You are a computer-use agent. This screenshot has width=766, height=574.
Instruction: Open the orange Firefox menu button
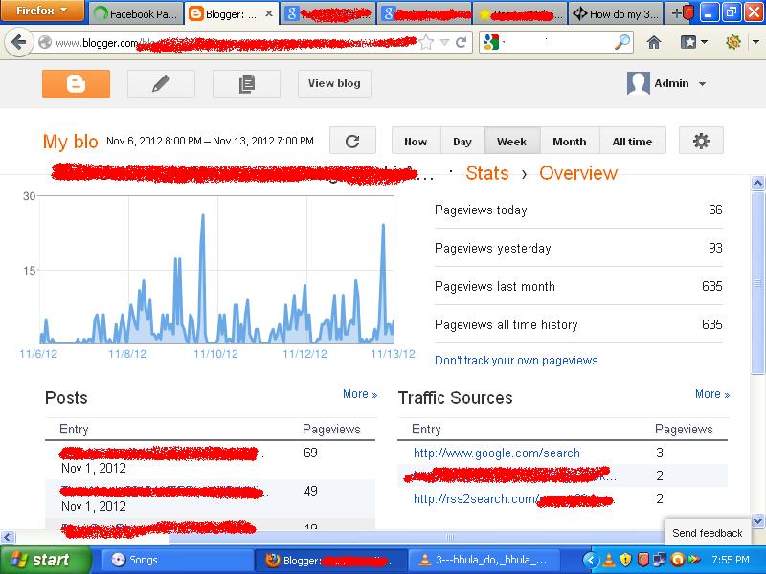(42, 11)
